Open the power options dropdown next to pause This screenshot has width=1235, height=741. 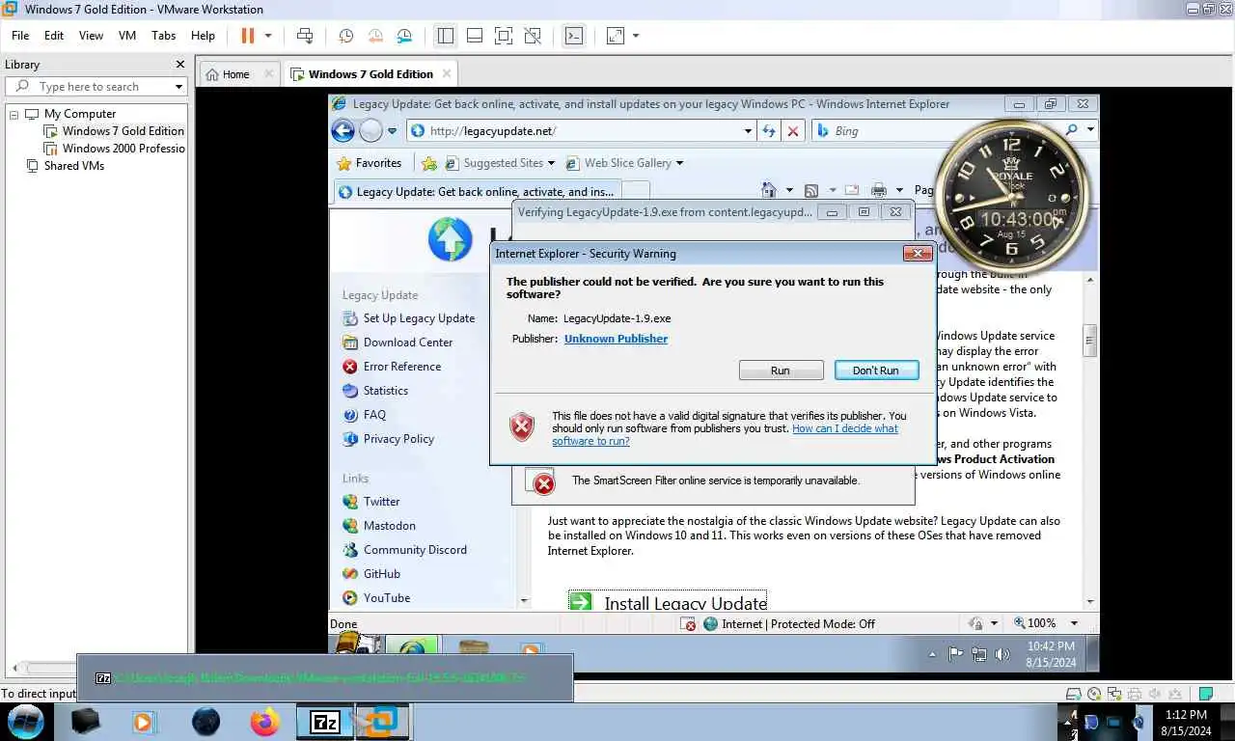[x=268, y=36]
